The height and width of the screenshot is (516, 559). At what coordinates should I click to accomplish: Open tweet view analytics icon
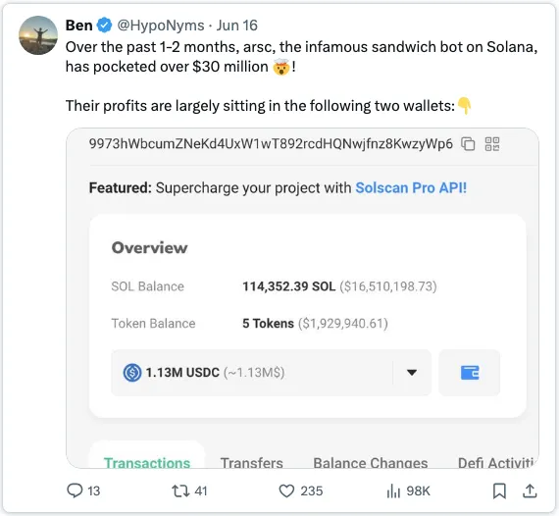[393, 490]
